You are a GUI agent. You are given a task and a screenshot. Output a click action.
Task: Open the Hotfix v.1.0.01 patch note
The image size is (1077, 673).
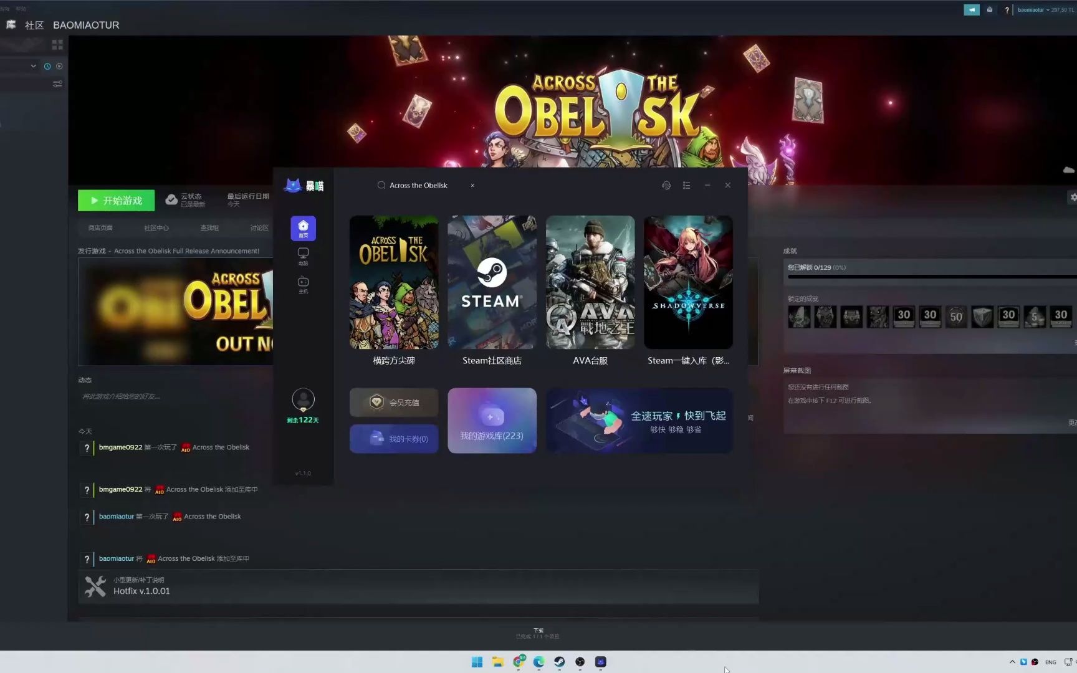[x=141, y=591]
